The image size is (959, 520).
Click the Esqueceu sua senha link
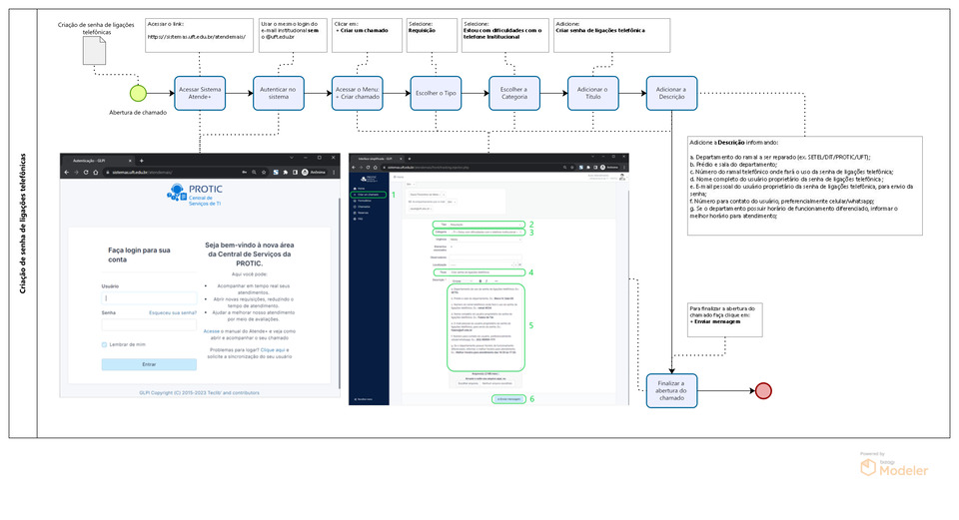tap(173, 312)
